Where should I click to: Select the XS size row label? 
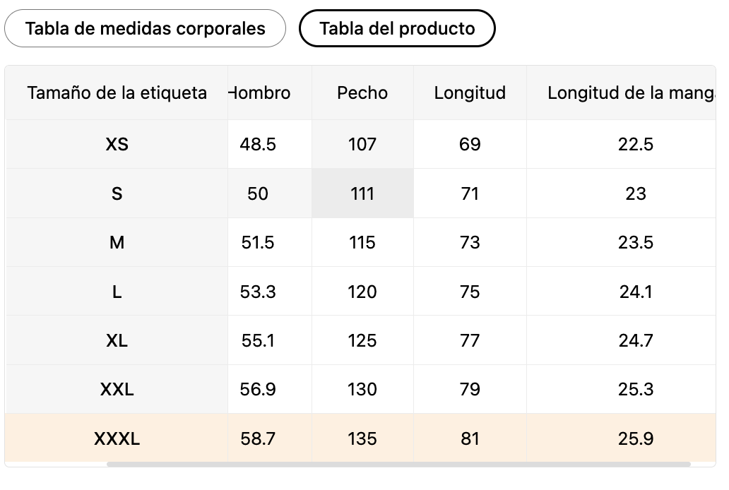point(117,145)
